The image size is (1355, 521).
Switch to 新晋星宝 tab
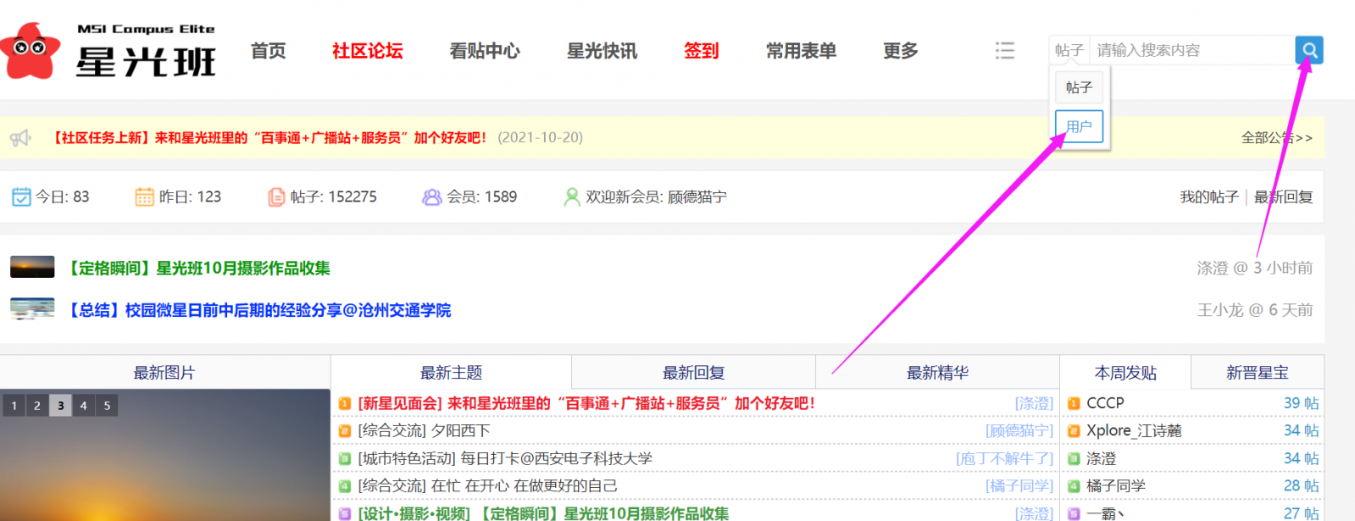[x=1258, y=372]
